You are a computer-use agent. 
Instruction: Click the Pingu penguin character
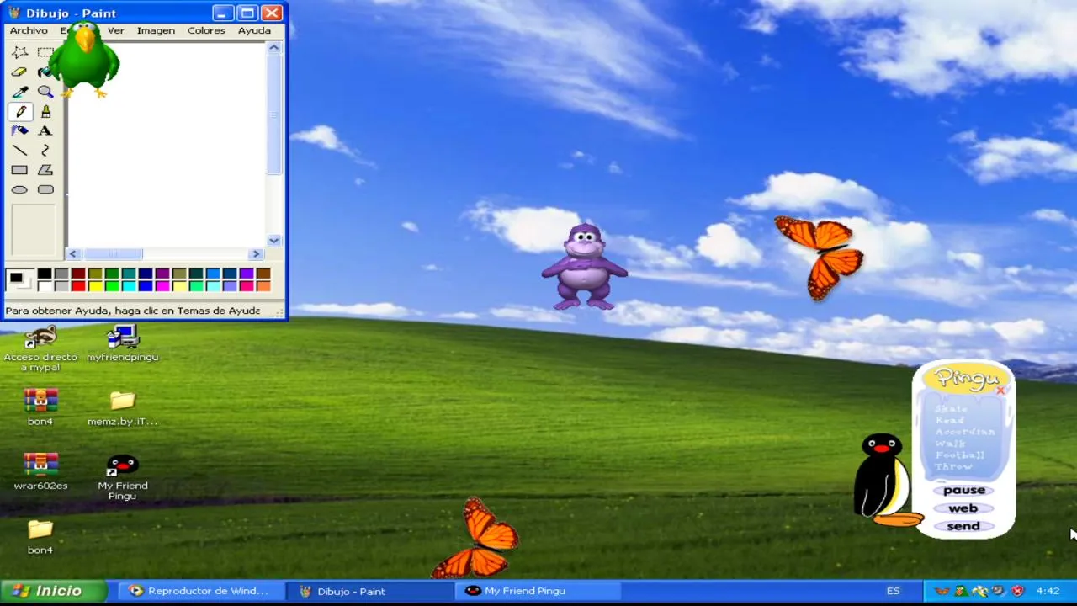pyautogui.click(x=883, y=480)
